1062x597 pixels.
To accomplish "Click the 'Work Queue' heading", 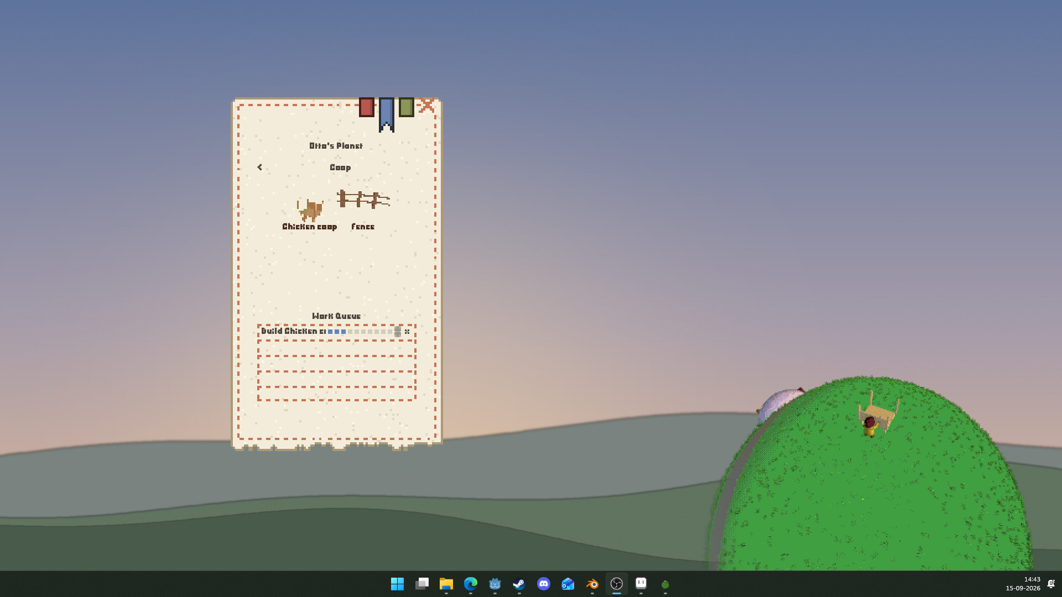I will (x=336, y=316).
